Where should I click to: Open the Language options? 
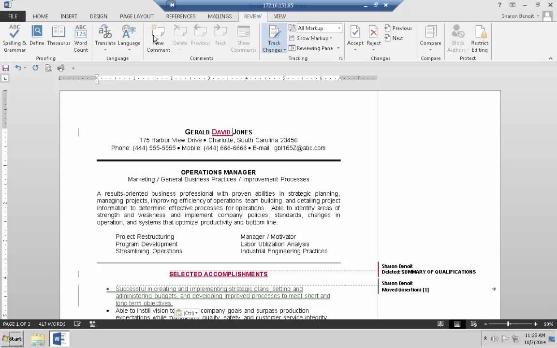click(129, 38)
